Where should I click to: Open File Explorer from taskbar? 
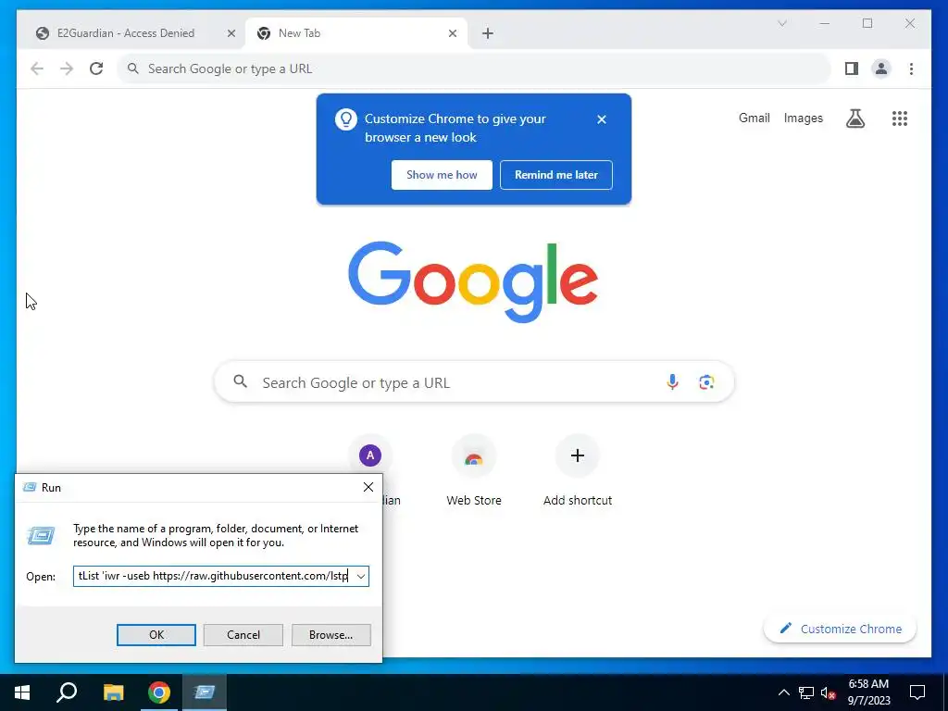(113, 692)
